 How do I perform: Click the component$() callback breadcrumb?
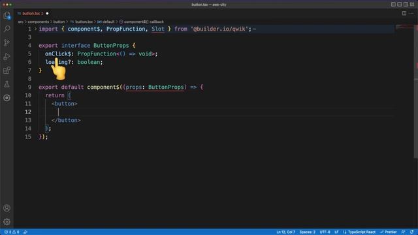[x=142, y=22]
